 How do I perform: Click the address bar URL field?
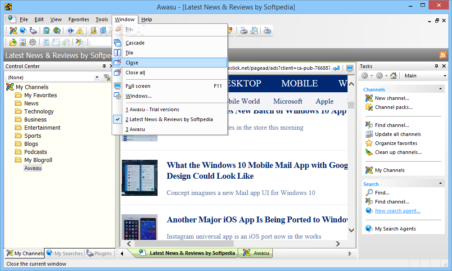tap(279, 68)
